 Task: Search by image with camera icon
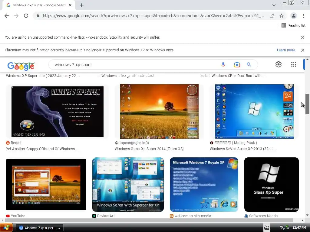[x=237, y=65]
